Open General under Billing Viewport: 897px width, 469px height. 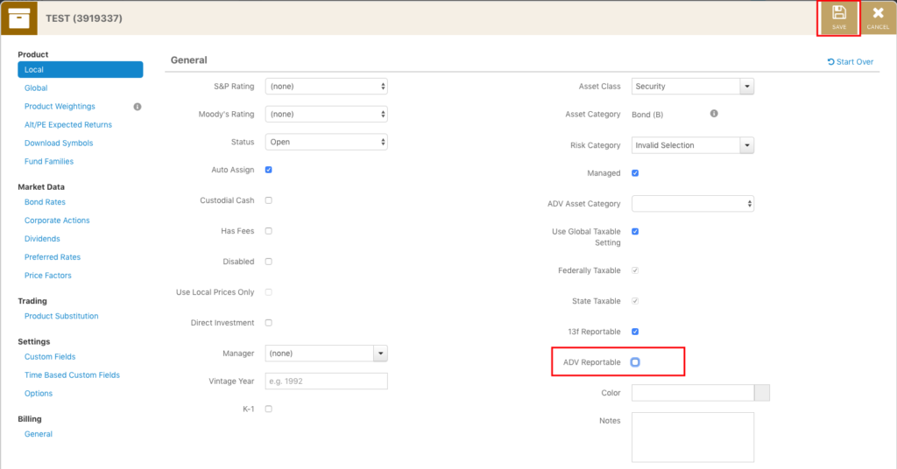click(x=39, y=434)
